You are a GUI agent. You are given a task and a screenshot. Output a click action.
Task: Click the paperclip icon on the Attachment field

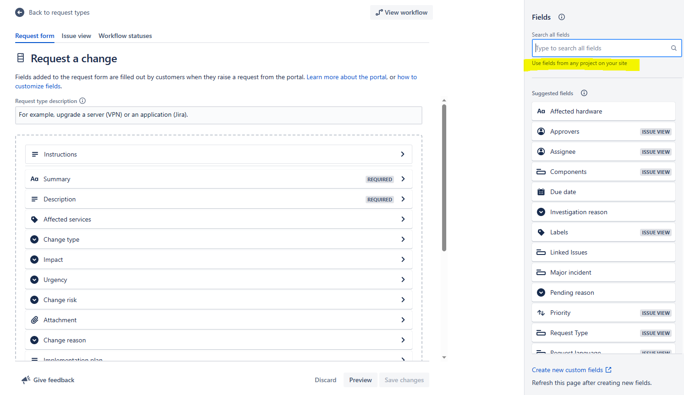click(x=34, y=319)
